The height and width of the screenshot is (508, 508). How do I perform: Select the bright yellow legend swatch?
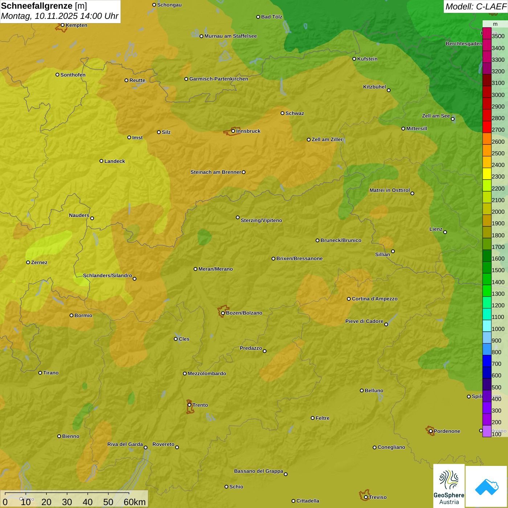click(x=487, y=174)
